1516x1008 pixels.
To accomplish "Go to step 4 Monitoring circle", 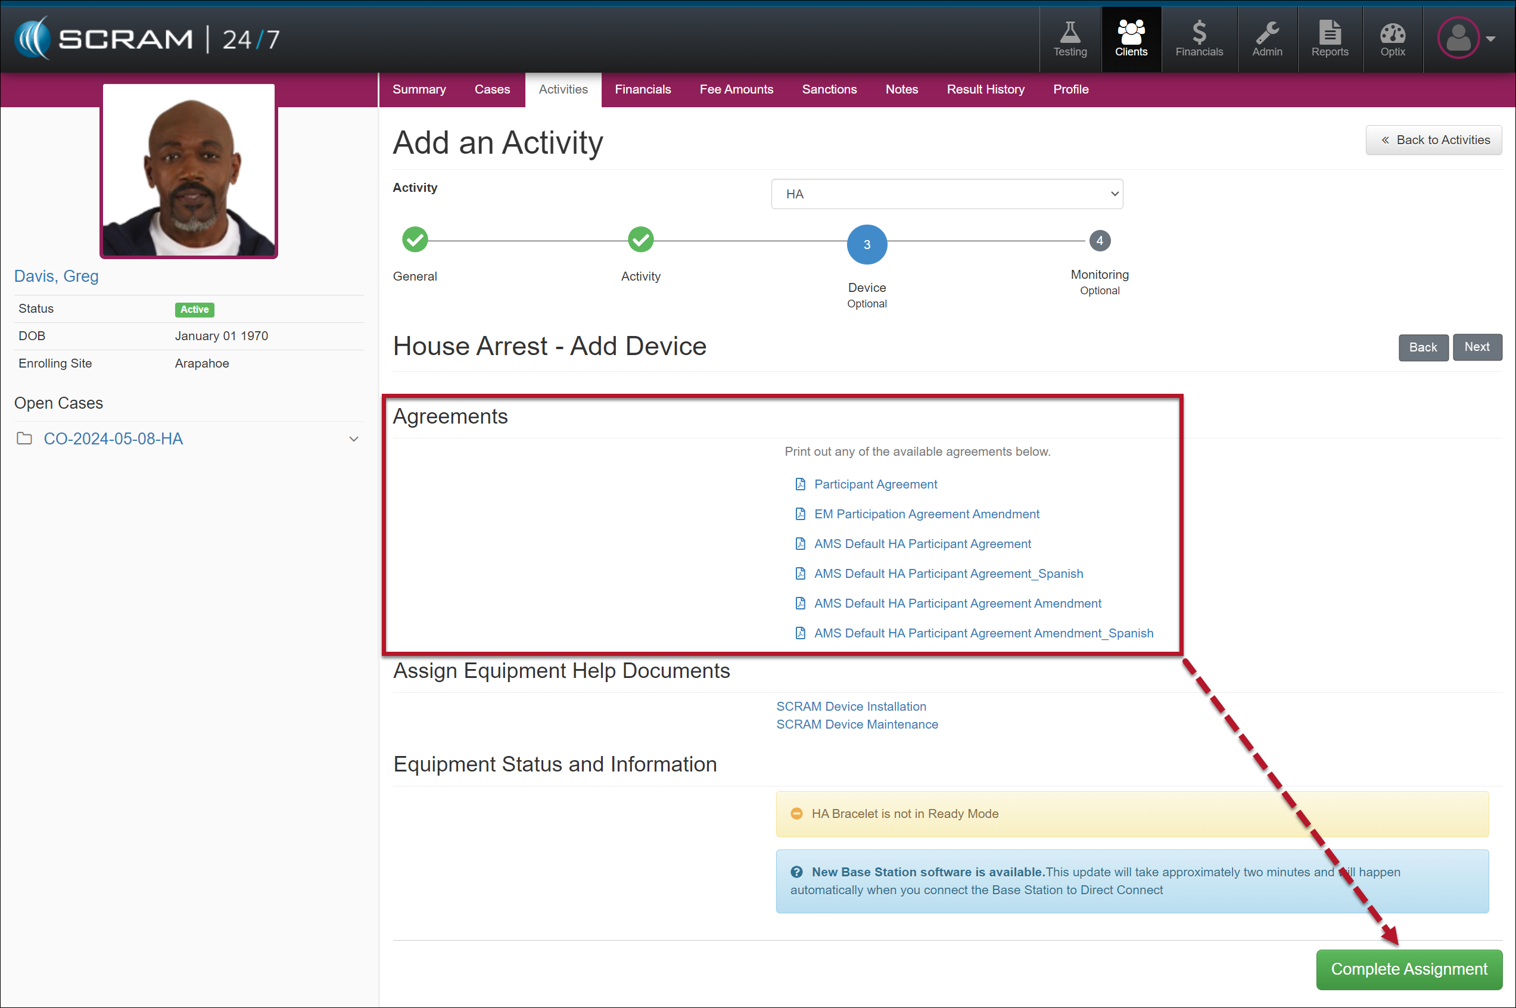I will [1099, 241].
